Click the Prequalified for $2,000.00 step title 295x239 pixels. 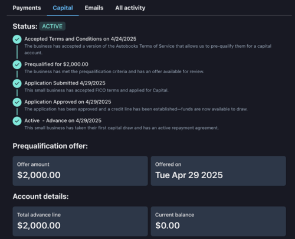(56, 64)
